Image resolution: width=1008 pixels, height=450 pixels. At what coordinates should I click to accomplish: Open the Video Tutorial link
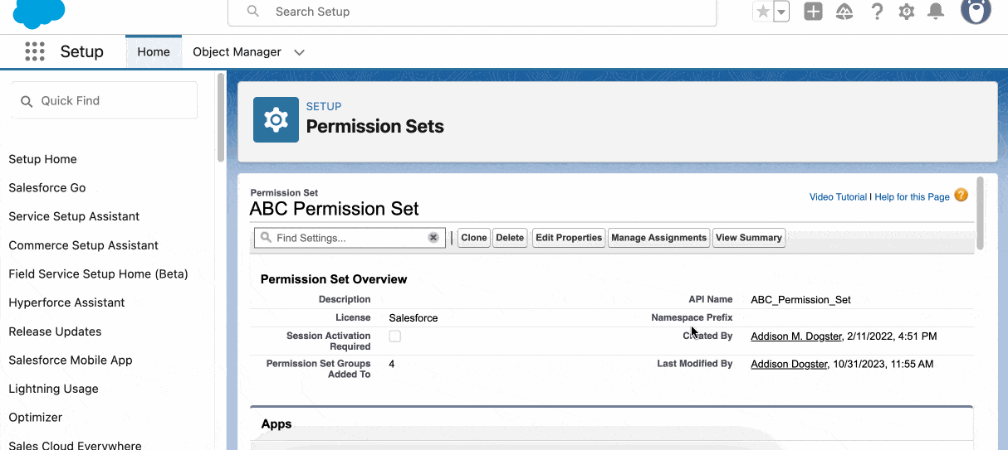838,197
